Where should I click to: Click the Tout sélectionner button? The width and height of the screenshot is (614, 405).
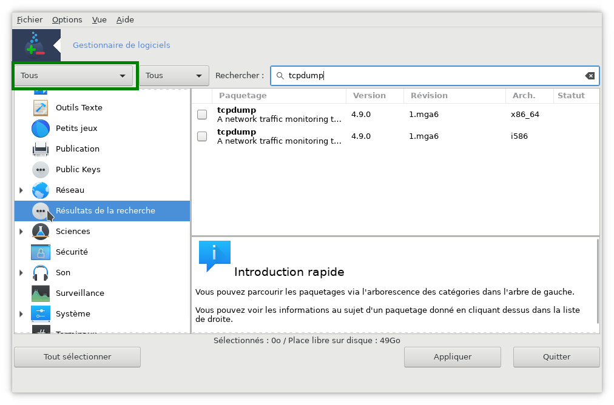coord(77,357)
